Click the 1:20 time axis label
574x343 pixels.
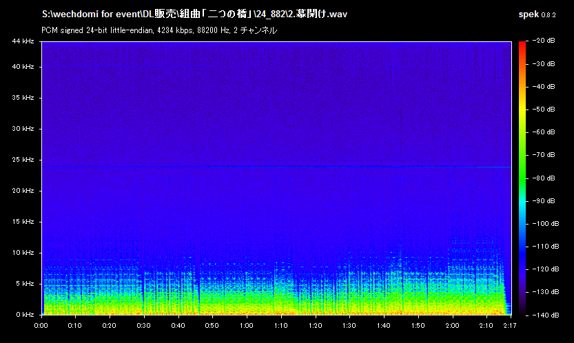coord(315,326)
